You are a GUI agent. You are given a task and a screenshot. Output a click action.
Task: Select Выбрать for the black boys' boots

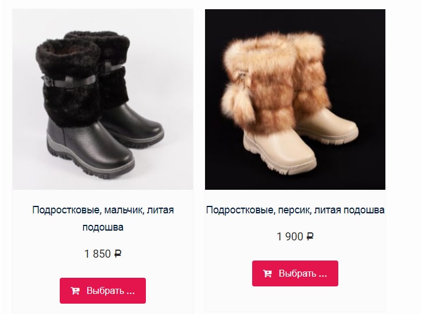(103, 290)
